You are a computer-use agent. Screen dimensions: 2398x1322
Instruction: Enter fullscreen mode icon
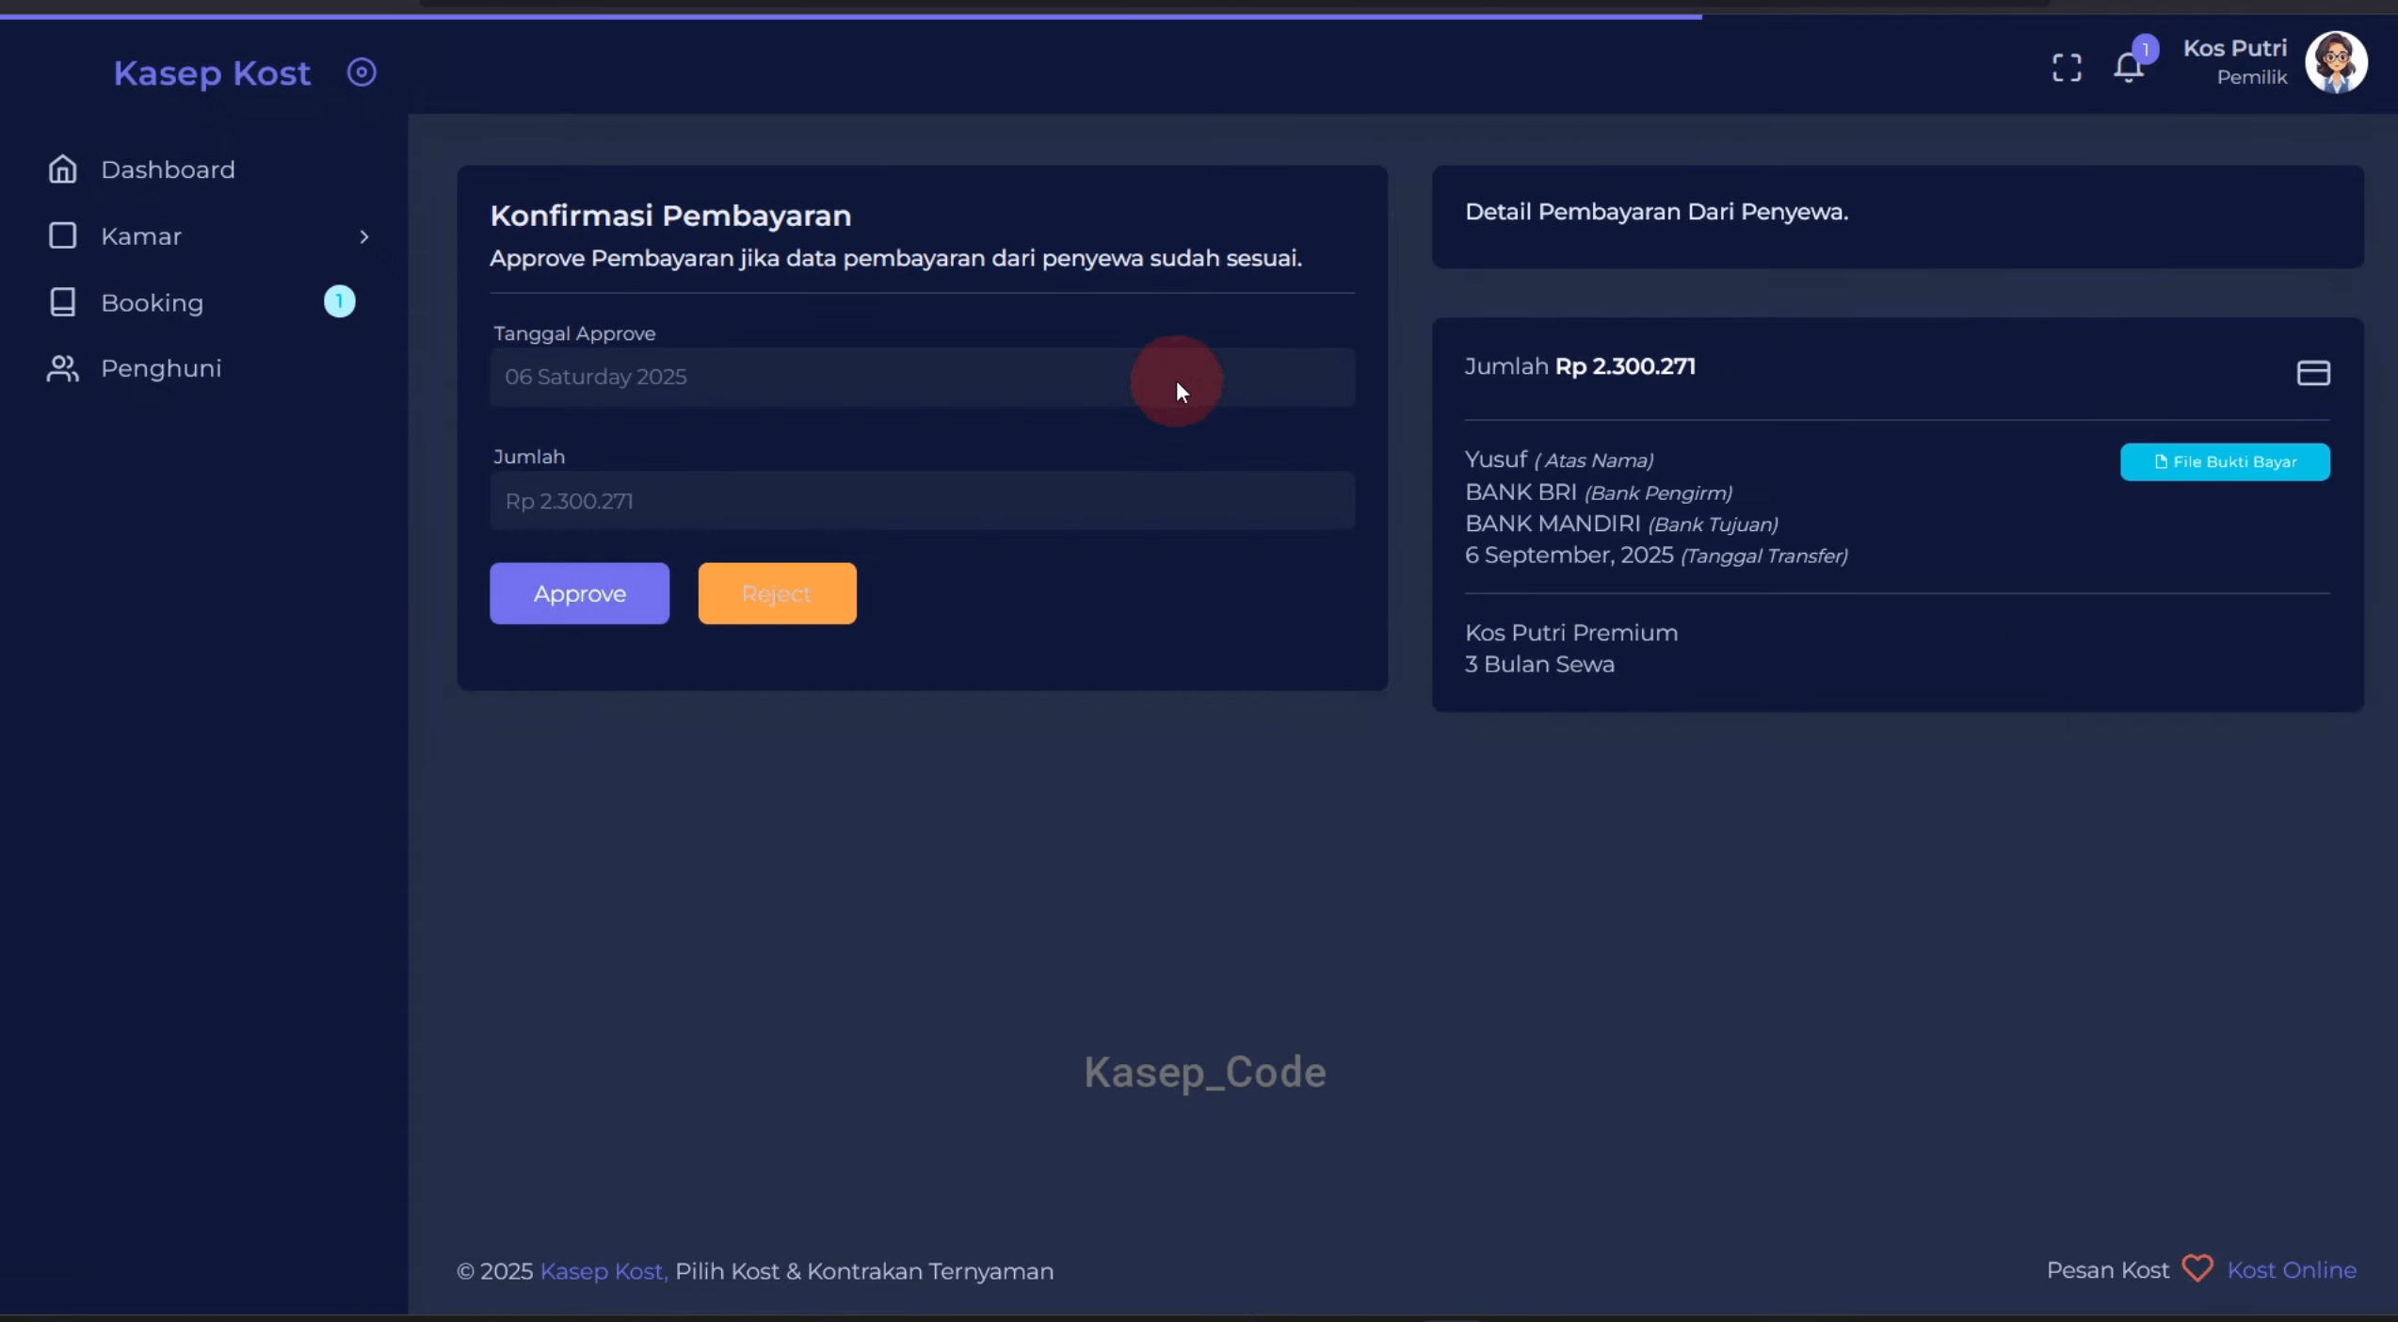(x=2067, y=68)
